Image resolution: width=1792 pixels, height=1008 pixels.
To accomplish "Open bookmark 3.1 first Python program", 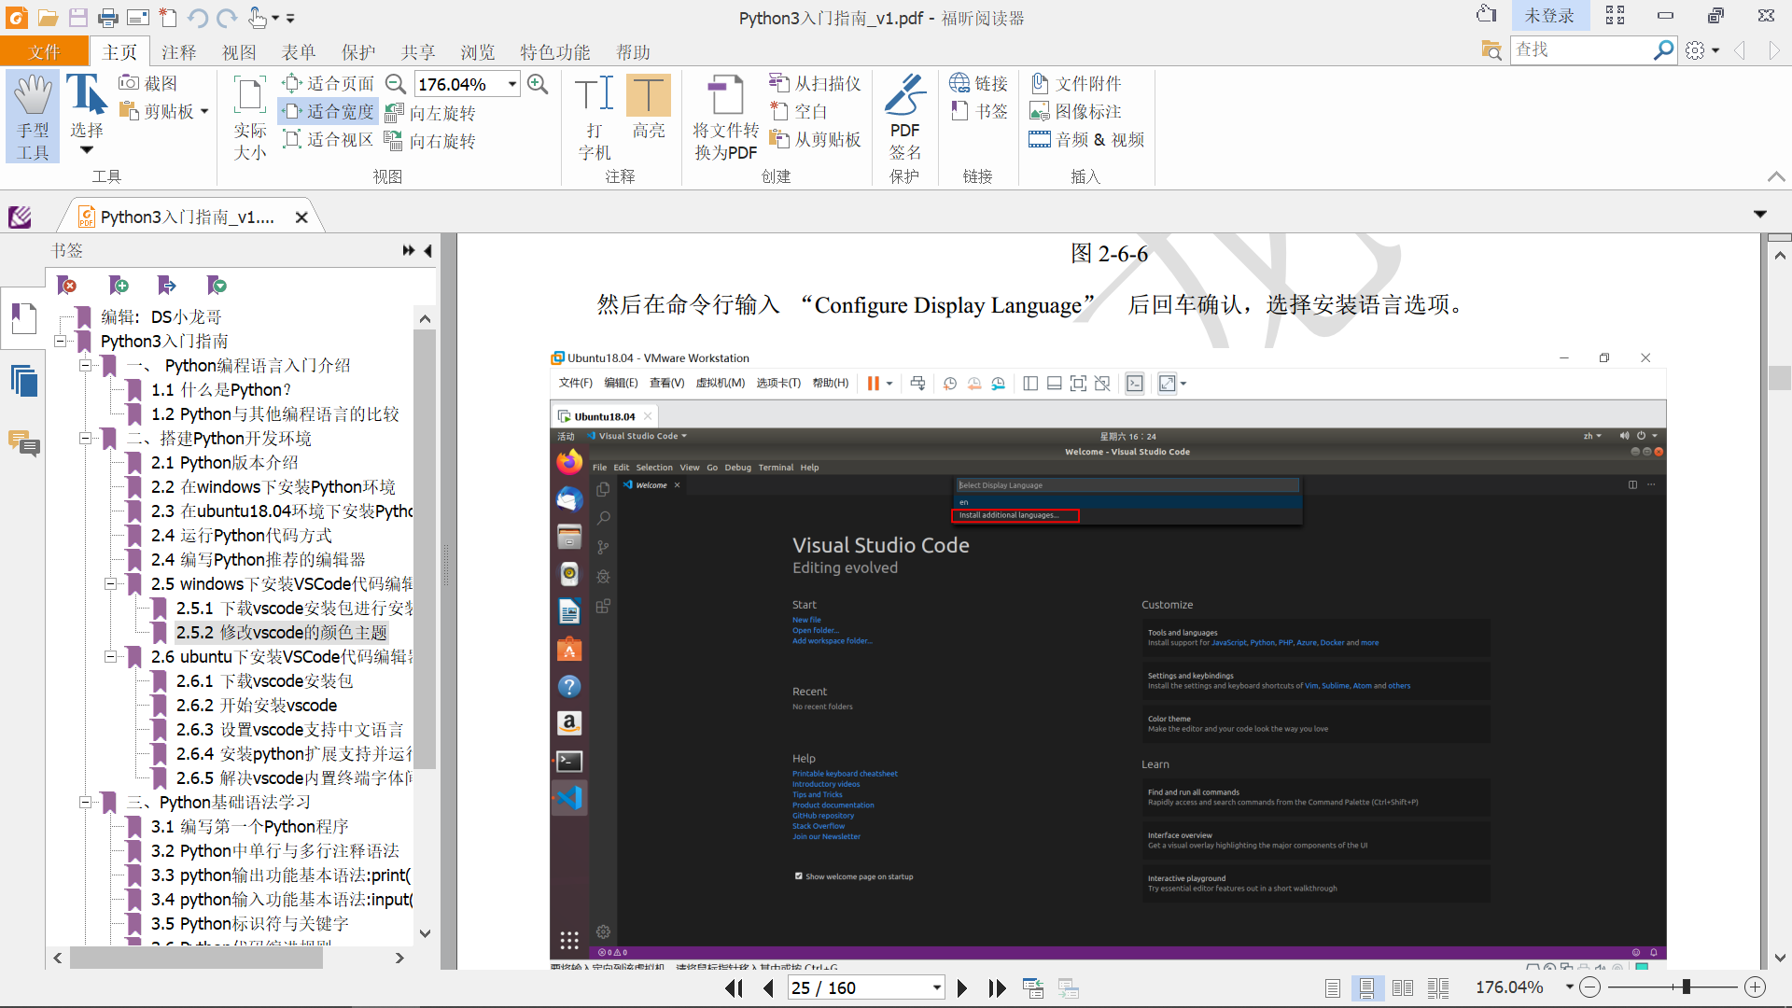I will 250,827.
